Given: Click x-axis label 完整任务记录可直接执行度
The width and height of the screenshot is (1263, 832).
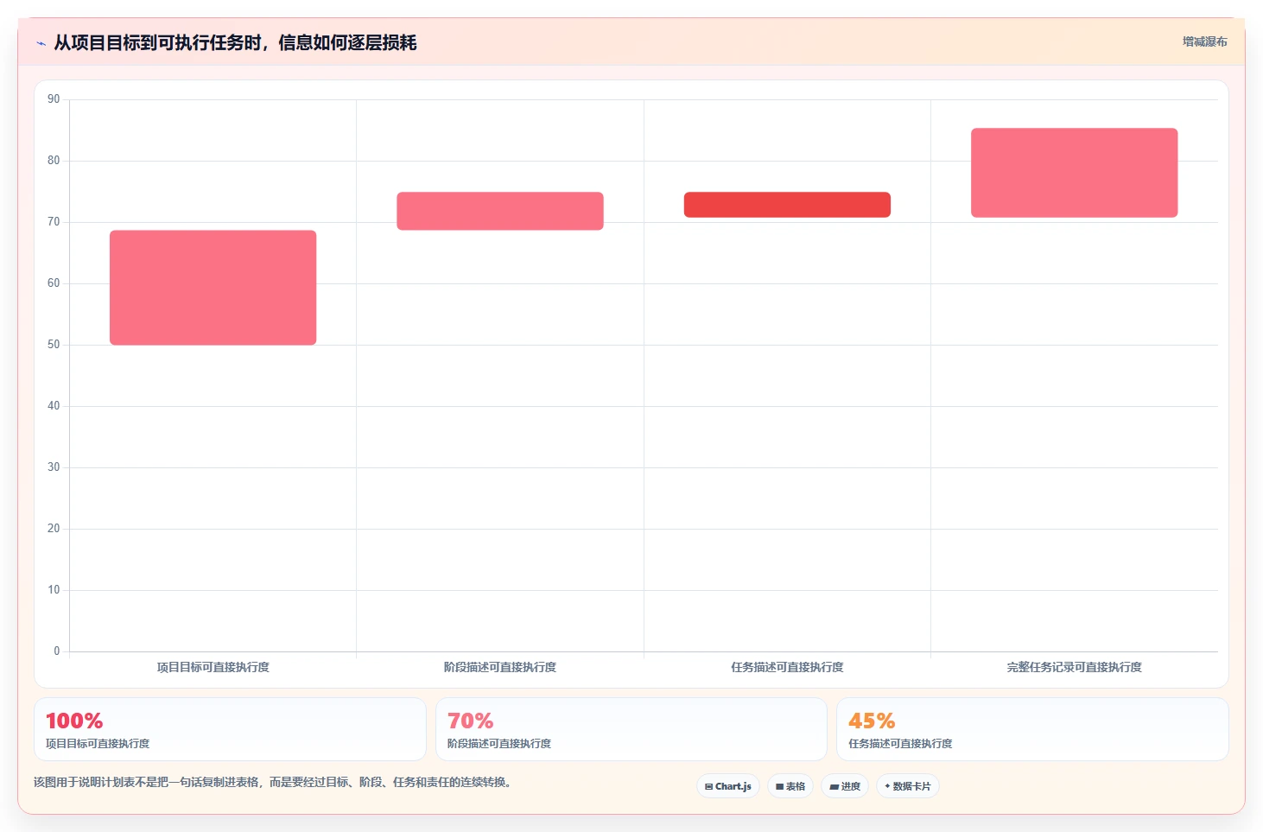Looking at the screenshot, I should (x=1074, y=667).
